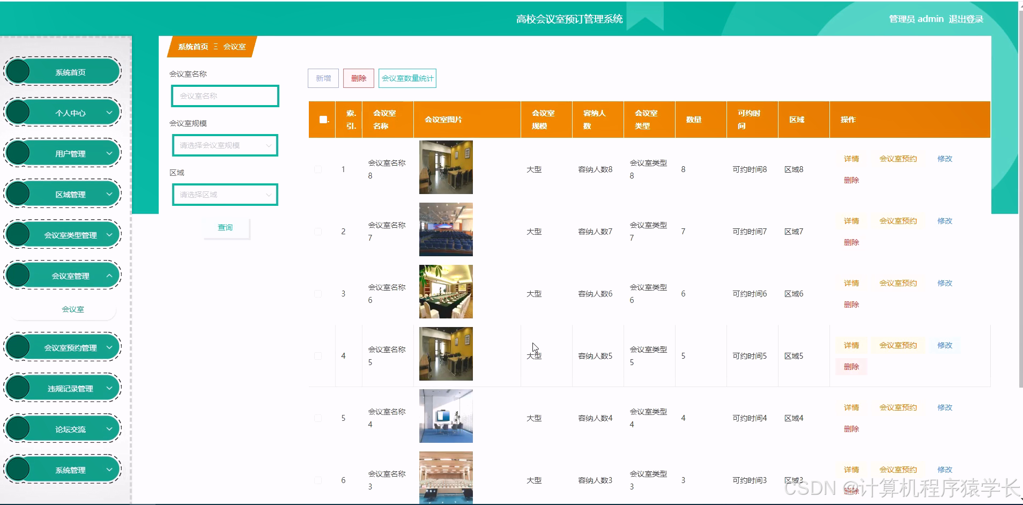
Task: Click 删除 for 会议室名称8 row
Action: coord(851,180)
